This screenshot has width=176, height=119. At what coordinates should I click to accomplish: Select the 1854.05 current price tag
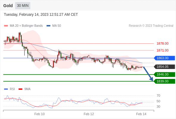pos(164,67)
